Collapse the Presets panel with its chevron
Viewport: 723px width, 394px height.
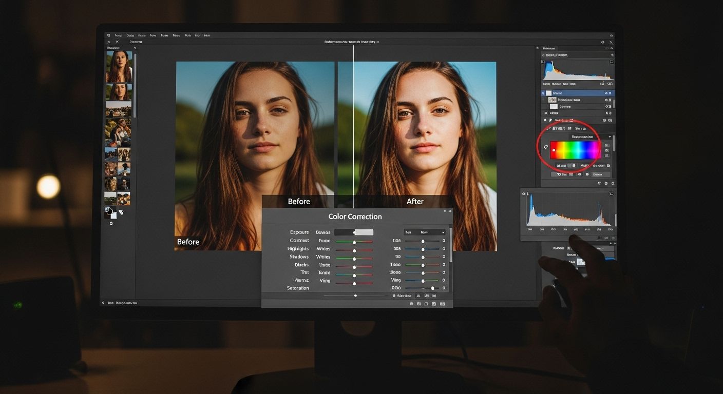[135, 48]
